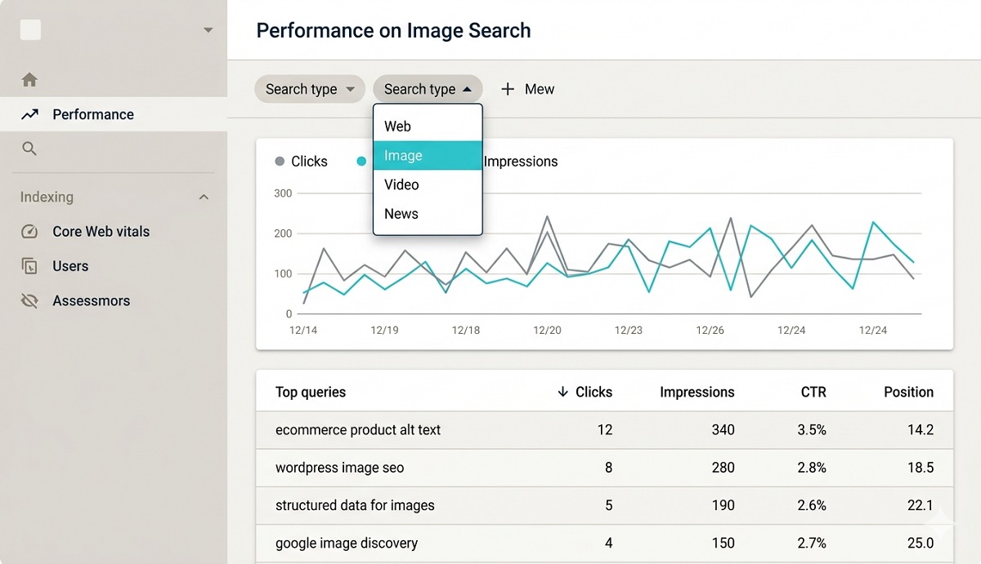Close the open Search type dropdown chip

(x=428, y=89)
